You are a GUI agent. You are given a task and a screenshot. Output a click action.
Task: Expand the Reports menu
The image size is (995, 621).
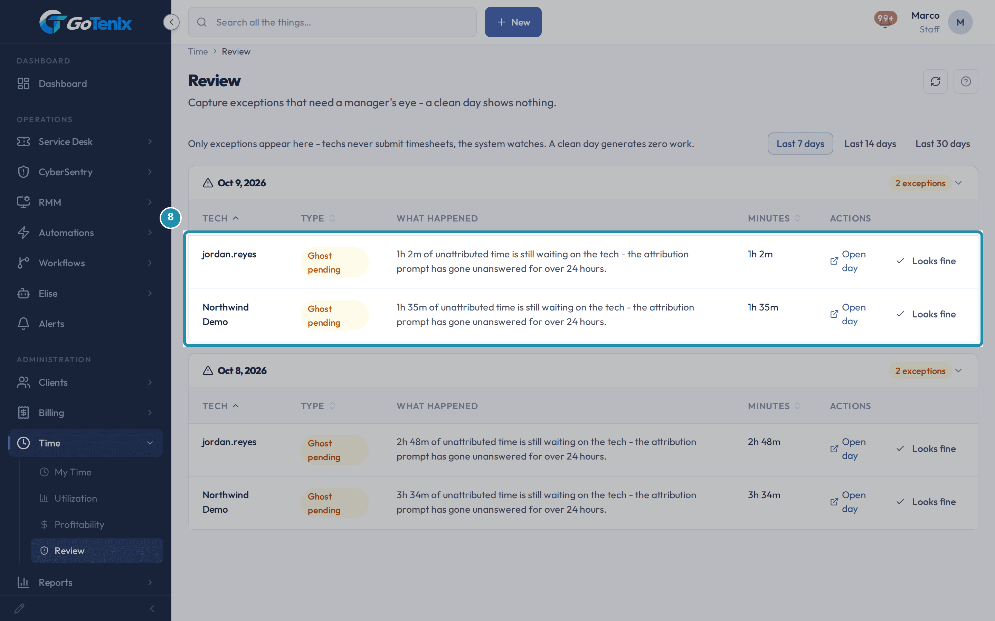click(x=86, y=582)
